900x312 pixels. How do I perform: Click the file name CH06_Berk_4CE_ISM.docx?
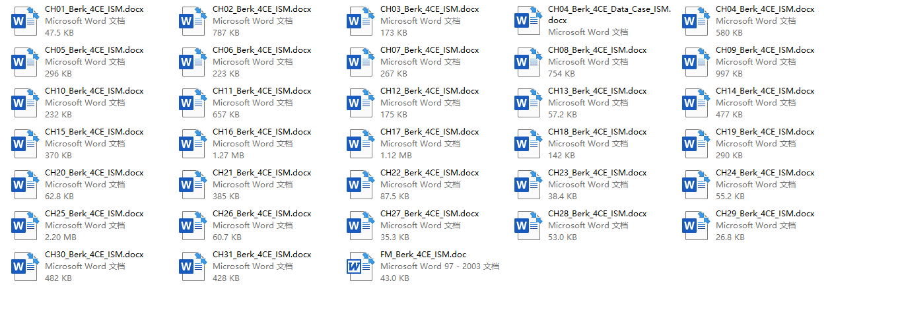262,50
